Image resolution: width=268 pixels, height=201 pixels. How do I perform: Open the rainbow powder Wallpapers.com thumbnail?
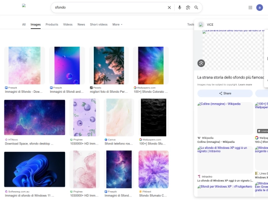pos(151,66)
